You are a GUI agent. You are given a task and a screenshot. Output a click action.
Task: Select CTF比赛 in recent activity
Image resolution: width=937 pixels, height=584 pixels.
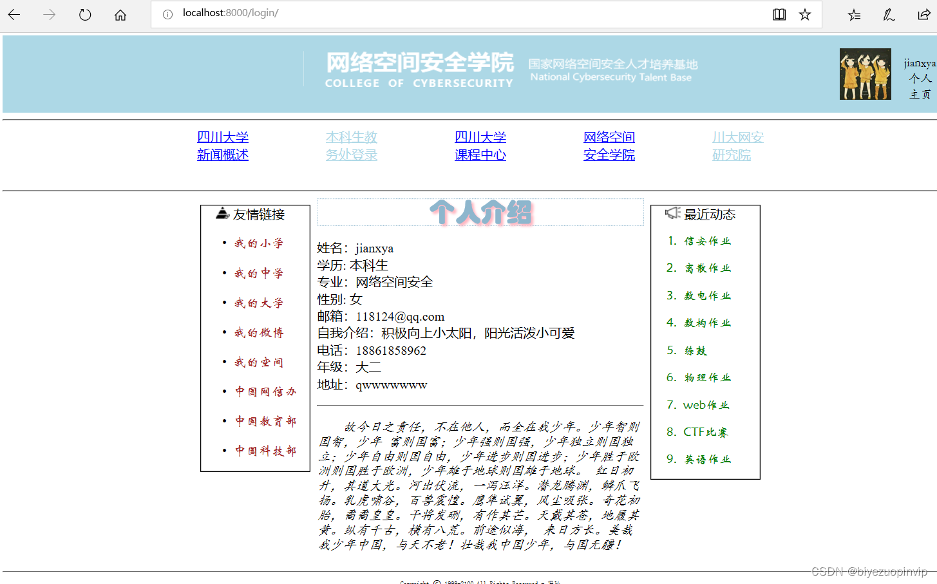(x=706, y=432)
